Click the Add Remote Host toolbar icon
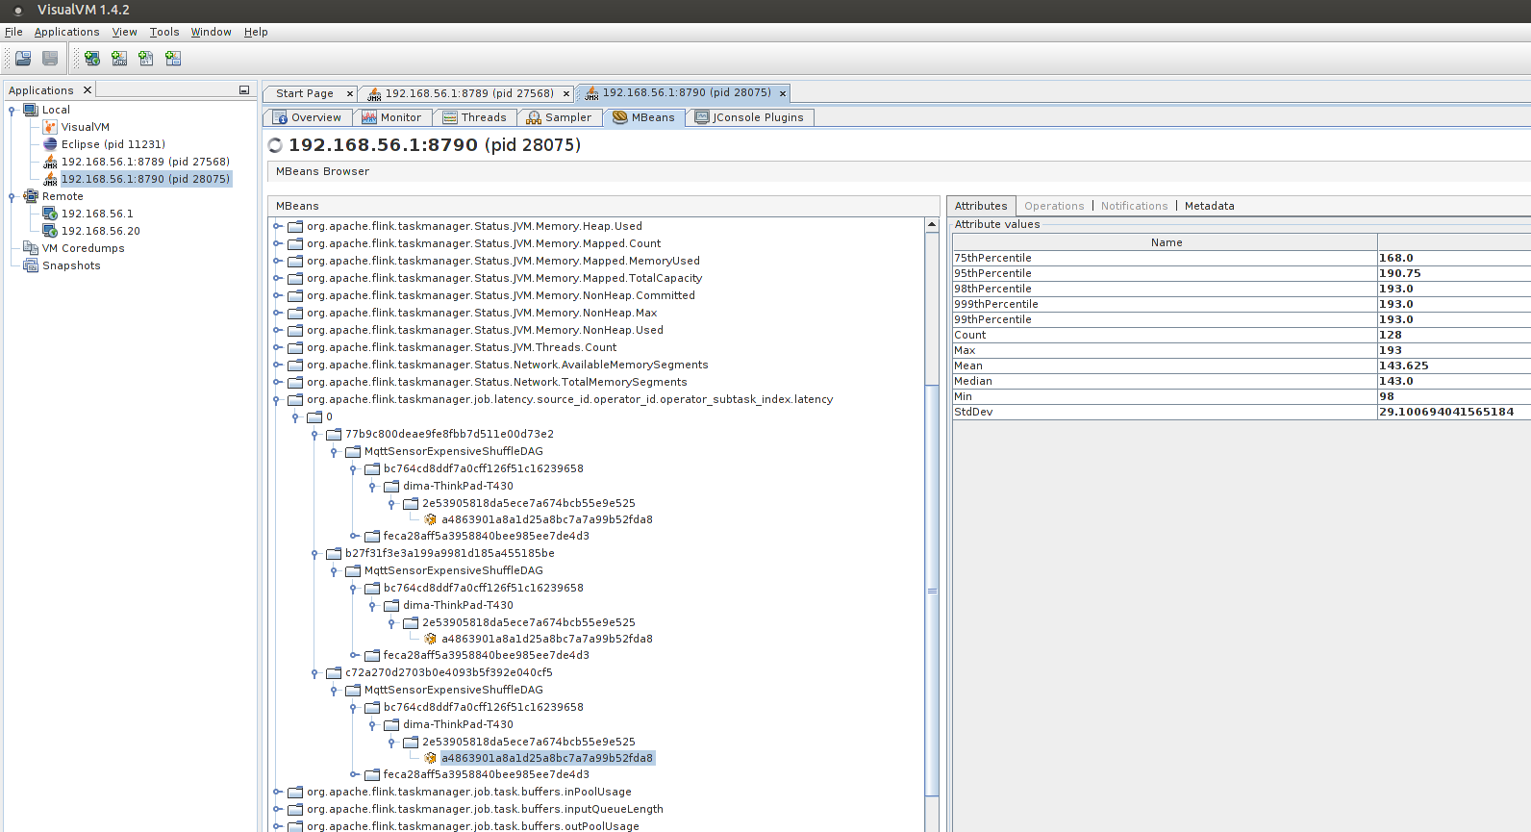 92,59
